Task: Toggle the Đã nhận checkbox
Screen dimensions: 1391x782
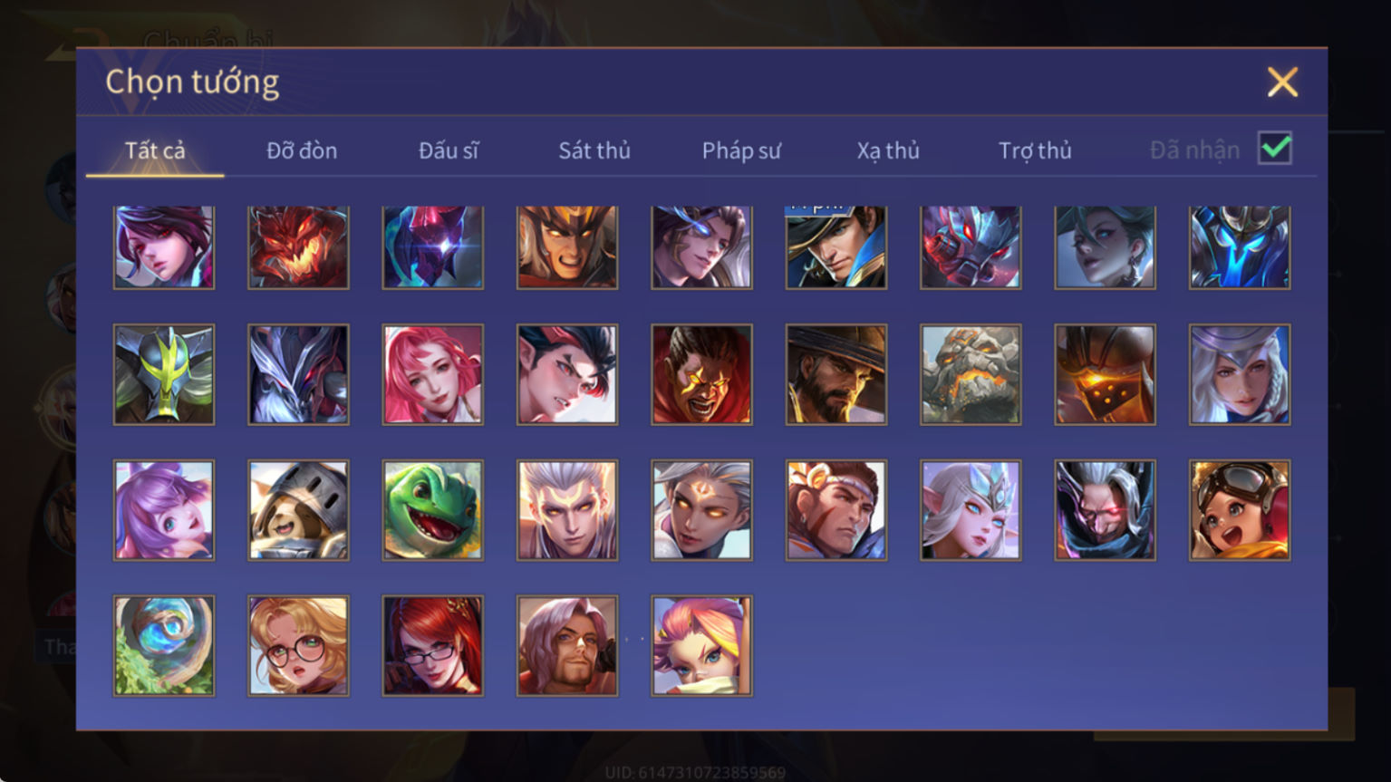Action: coord(1275,149)
